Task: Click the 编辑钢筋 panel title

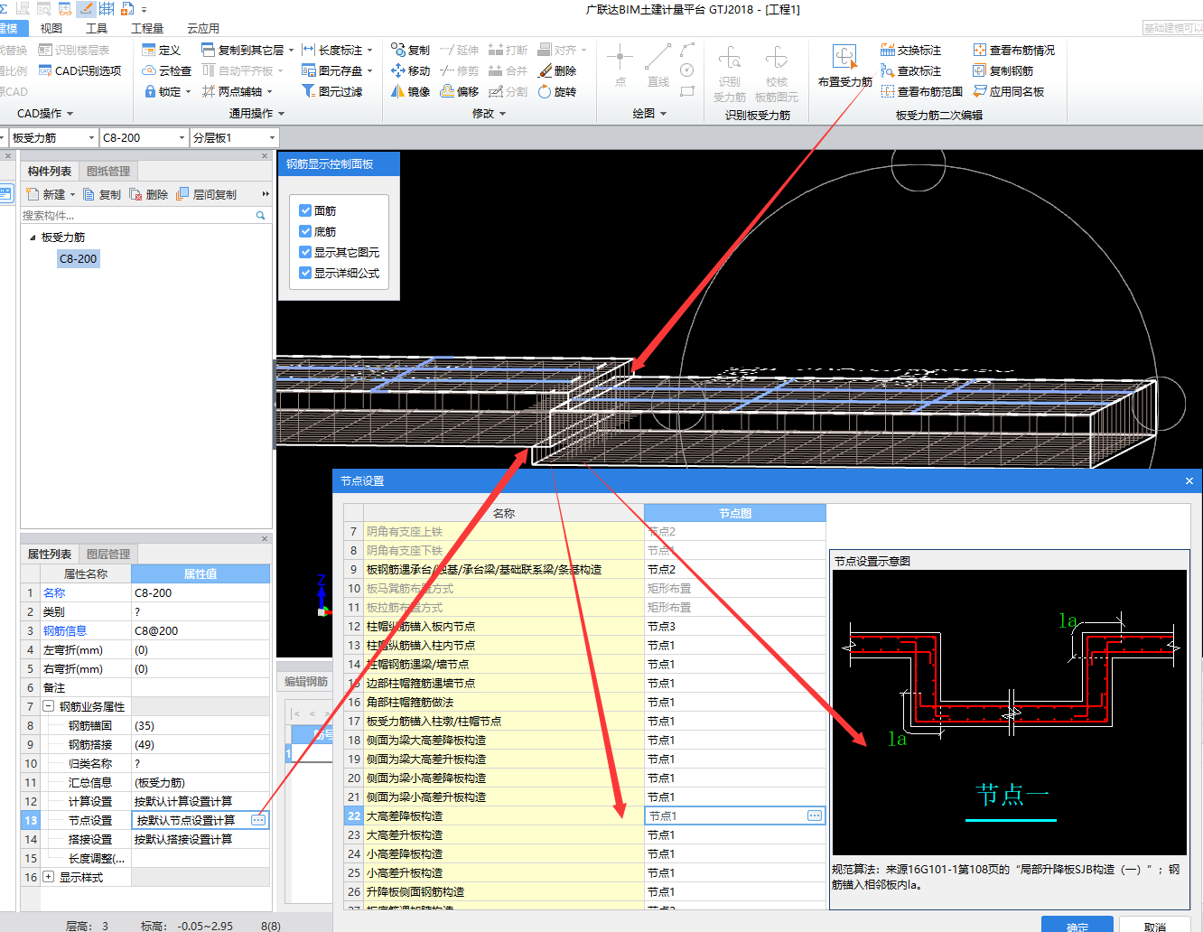Action: coord(306,682)
